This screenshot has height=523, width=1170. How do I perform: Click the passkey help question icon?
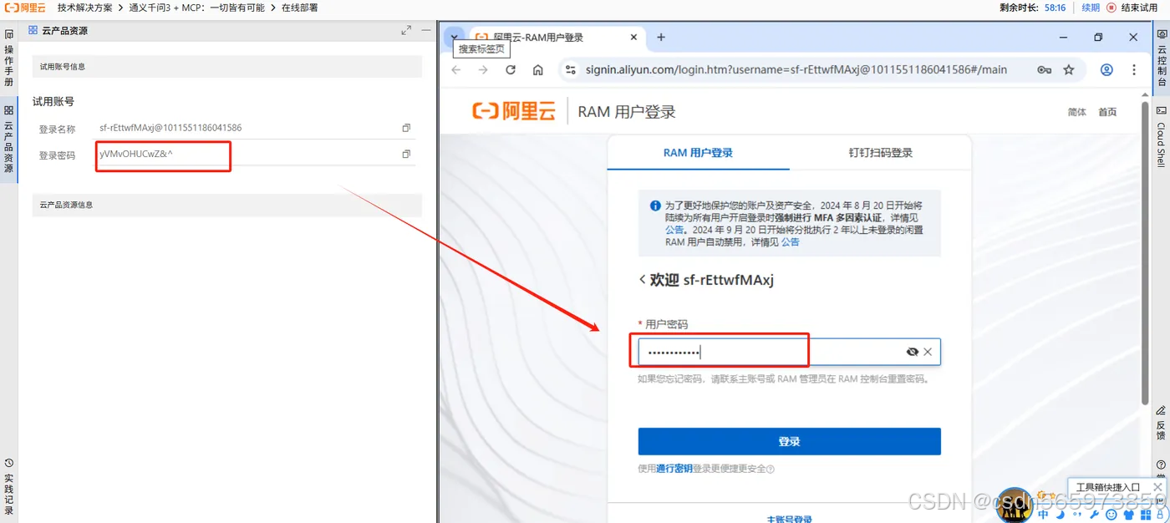[x=771, y=470]
